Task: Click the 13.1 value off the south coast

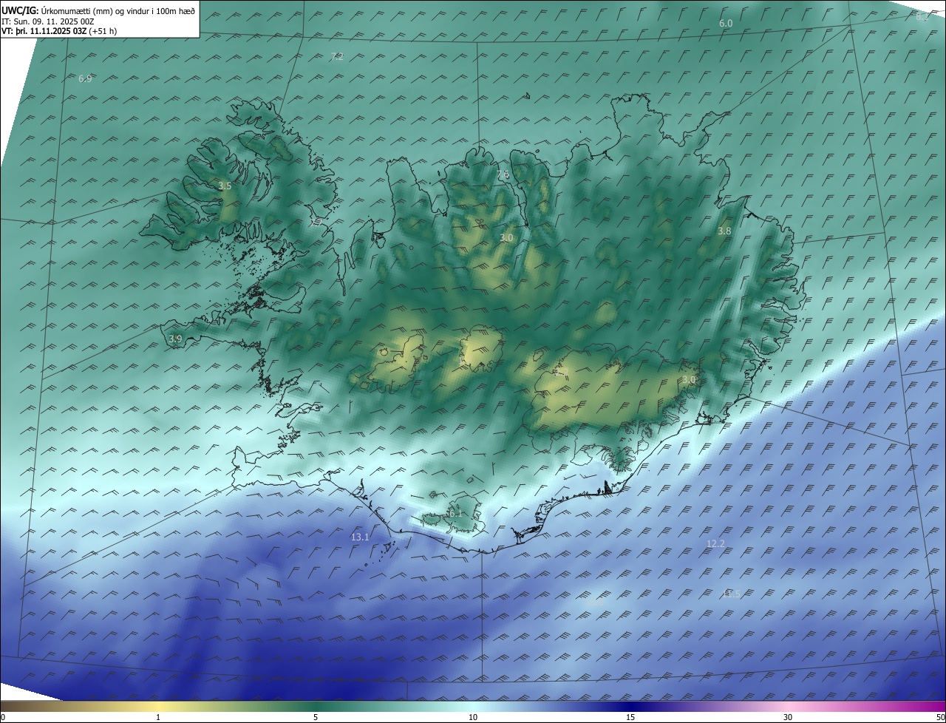Action: tap(360, 537)
